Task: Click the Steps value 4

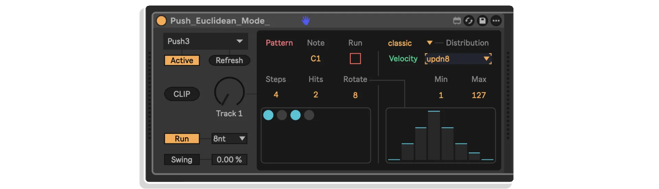Action: (x=276, y=95)
